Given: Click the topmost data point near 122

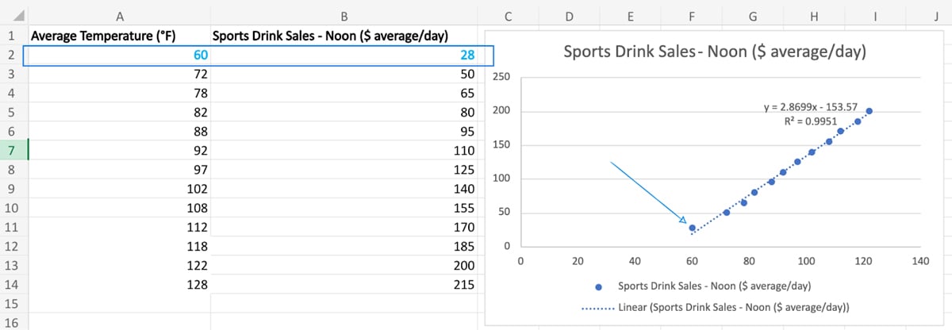Looking at the screenshot, I should pyautogui.click(x=869, y=111).
